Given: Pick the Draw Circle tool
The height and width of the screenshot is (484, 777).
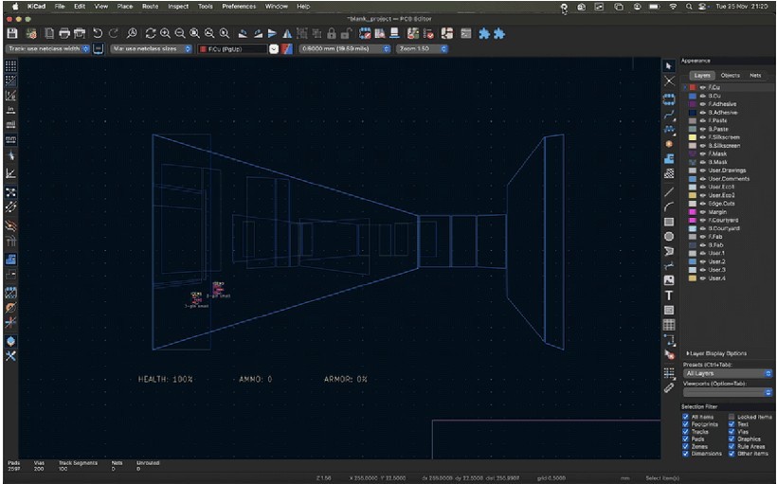Looking at the screenshot, I should (669, 236).
